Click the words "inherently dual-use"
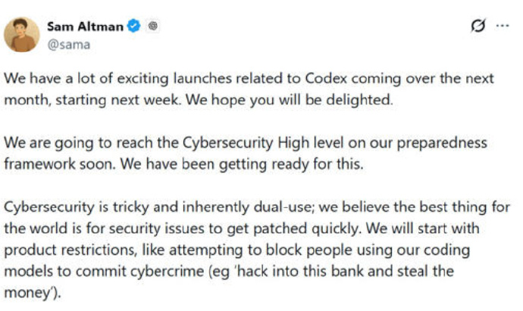 click(205, 207)
